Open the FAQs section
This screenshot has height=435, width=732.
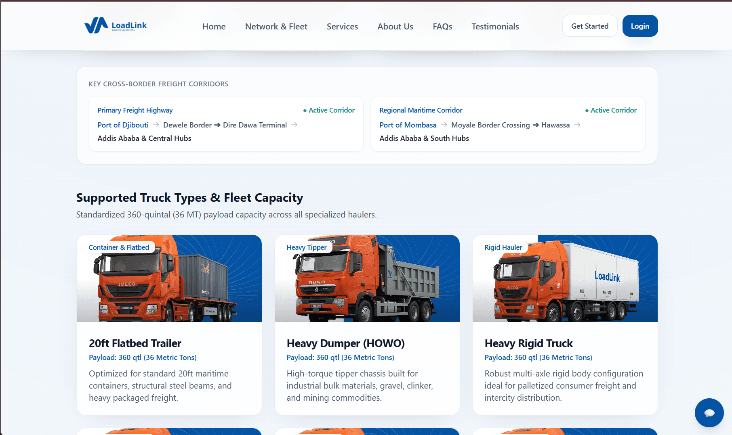442,26
